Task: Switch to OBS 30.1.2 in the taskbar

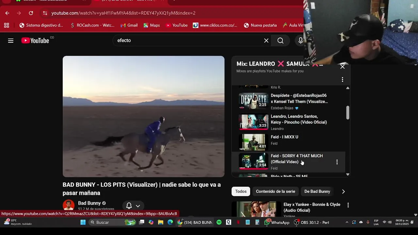Action: coord(312,222)
